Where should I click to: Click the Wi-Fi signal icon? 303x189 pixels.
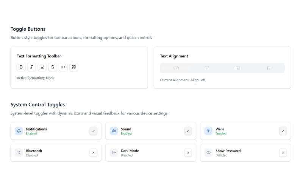click(209, 131)
